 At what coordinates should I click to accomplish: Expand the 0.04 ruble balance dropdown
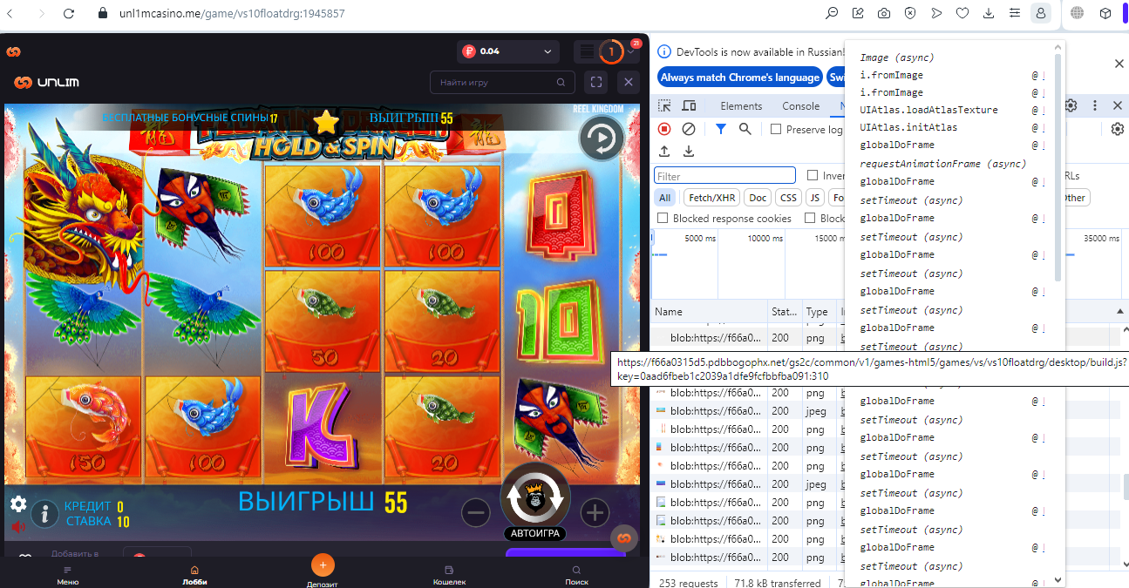pos(547,51)
